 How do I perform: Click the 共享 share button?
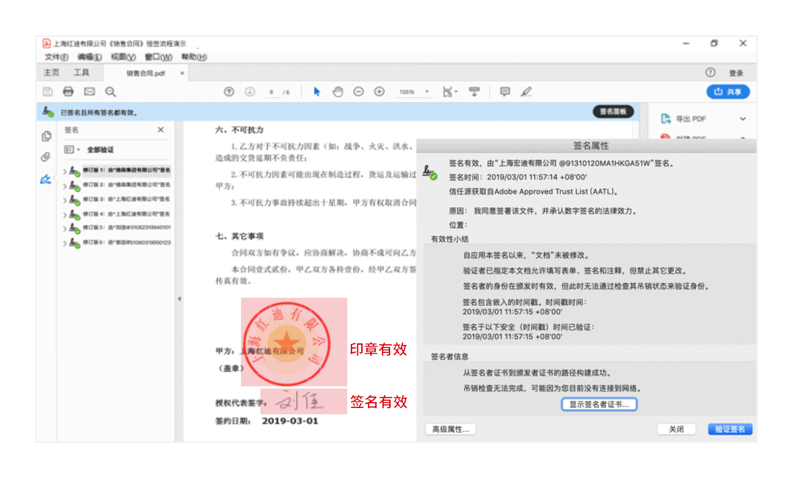[728, 92]
